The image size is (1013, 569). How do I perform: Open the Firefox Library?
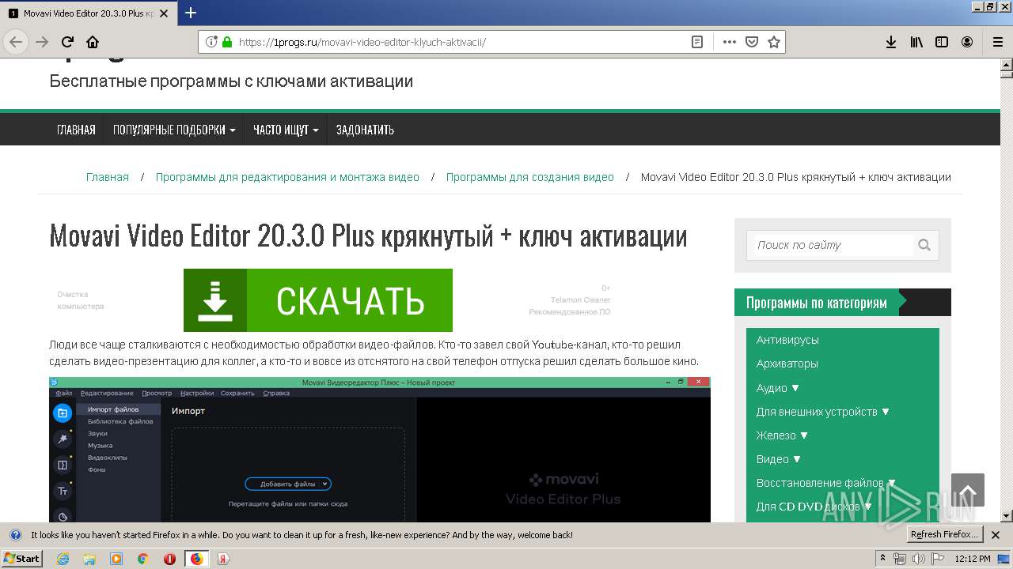point(916,42)
